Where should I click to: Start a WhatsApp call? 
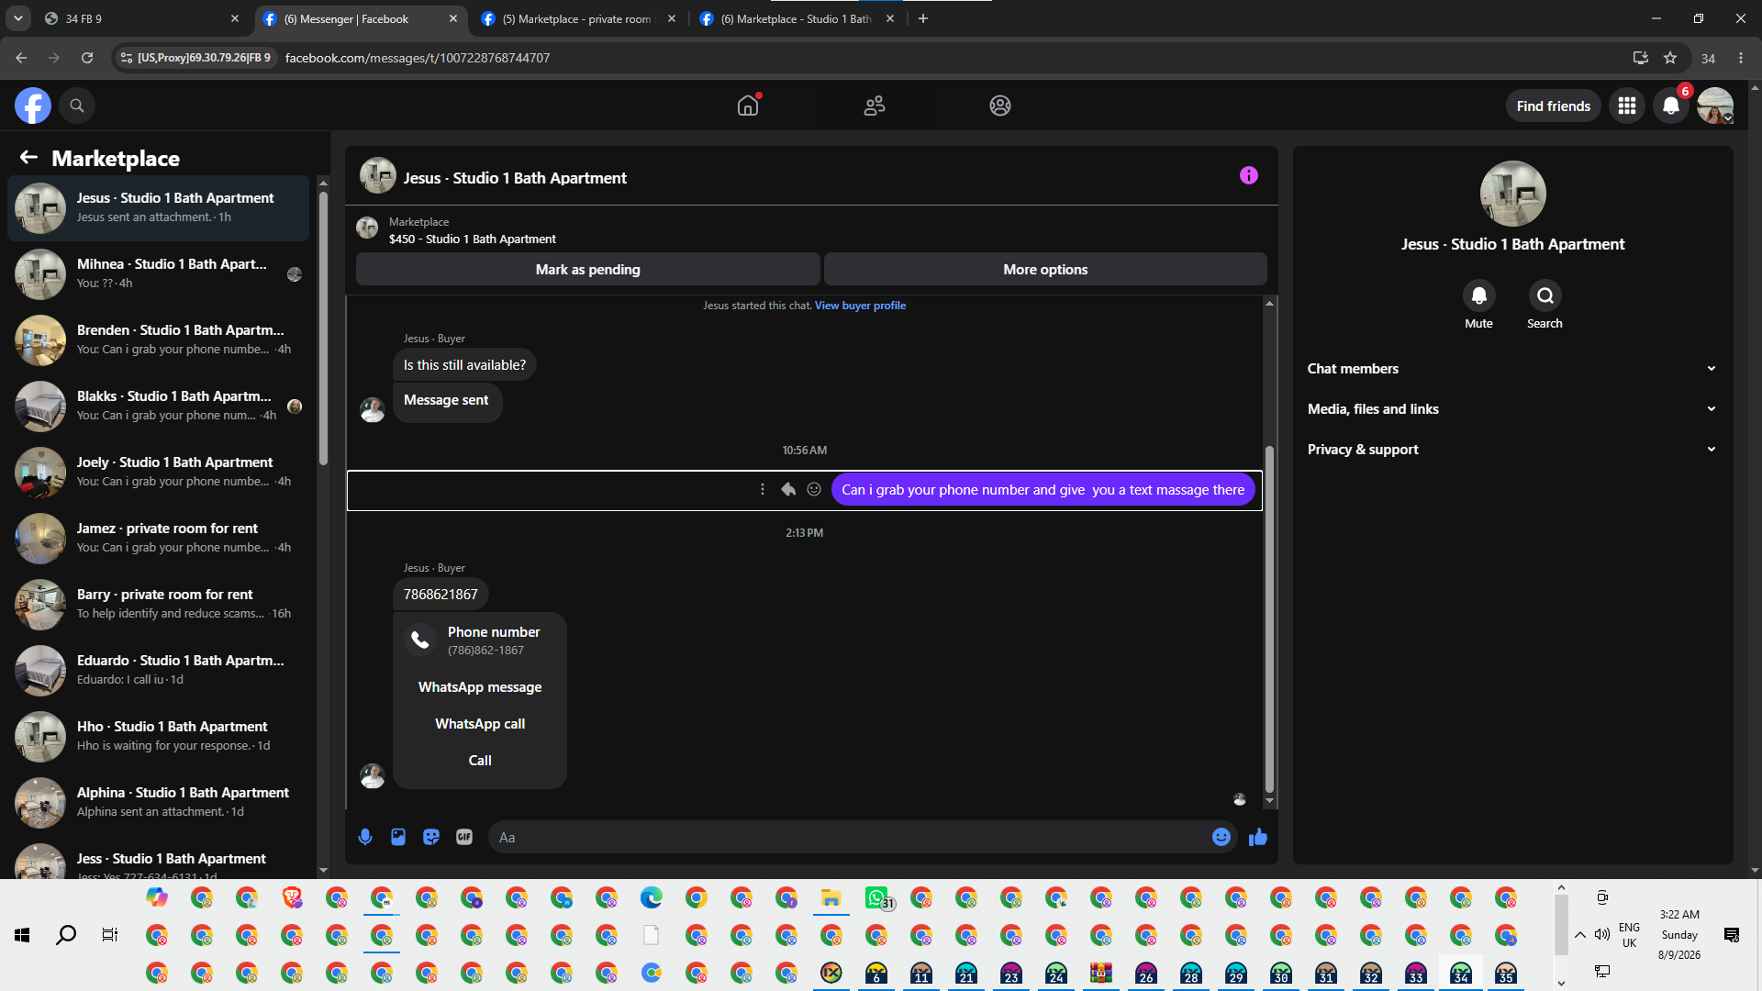(x=480, y=724)
